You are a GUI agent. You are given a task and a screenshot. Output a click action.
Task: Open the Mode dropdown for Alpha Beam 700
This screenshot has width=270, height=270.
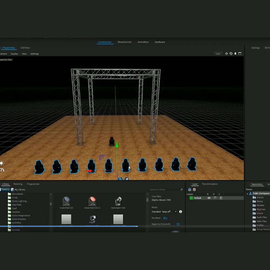[x=175, y=212]
